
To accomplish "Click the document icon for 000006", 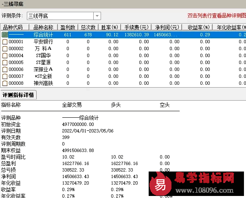I will click(5, 69).
